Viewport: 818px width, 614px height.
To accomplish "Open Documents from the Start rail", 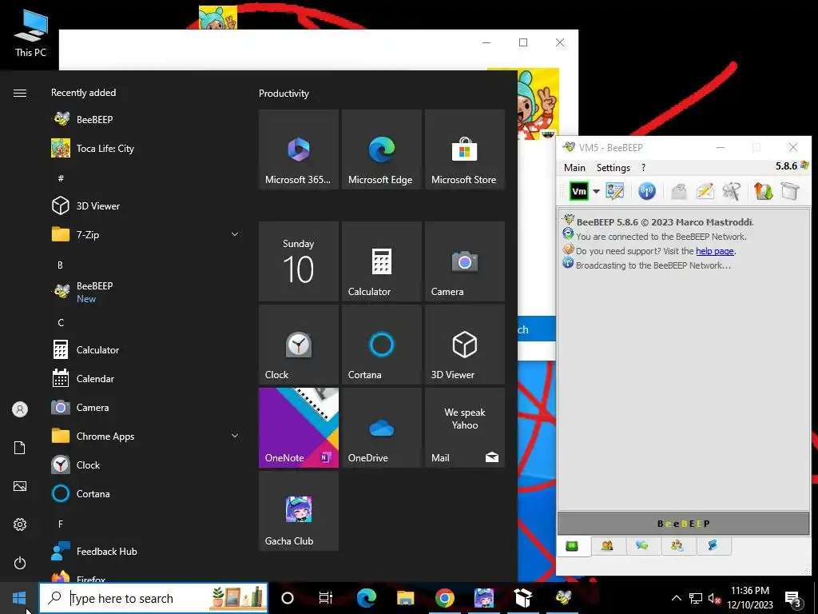I will pyautogui.click(x=20, y=448).
